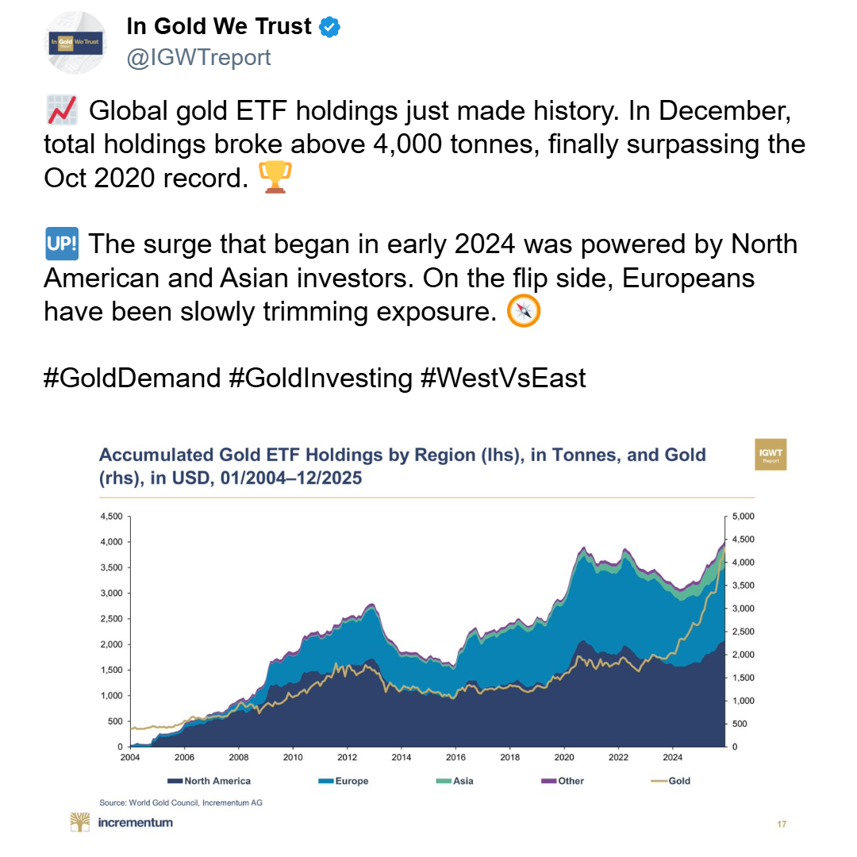Screen dimensions: 857x857
Task: Click the blue verified badge
Action: tap(329, 28)
